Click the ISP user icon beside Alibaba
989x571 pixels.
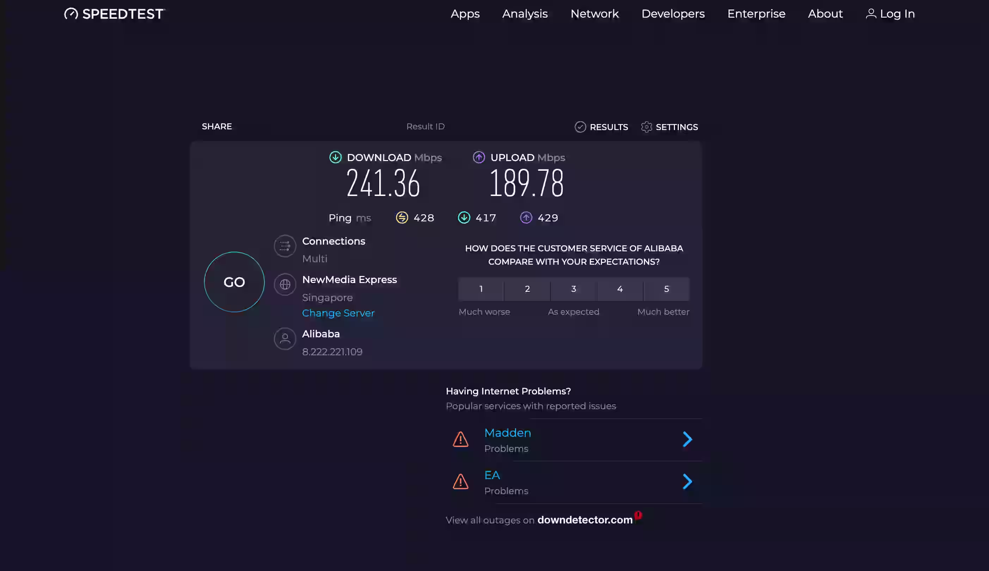(285, 338)
